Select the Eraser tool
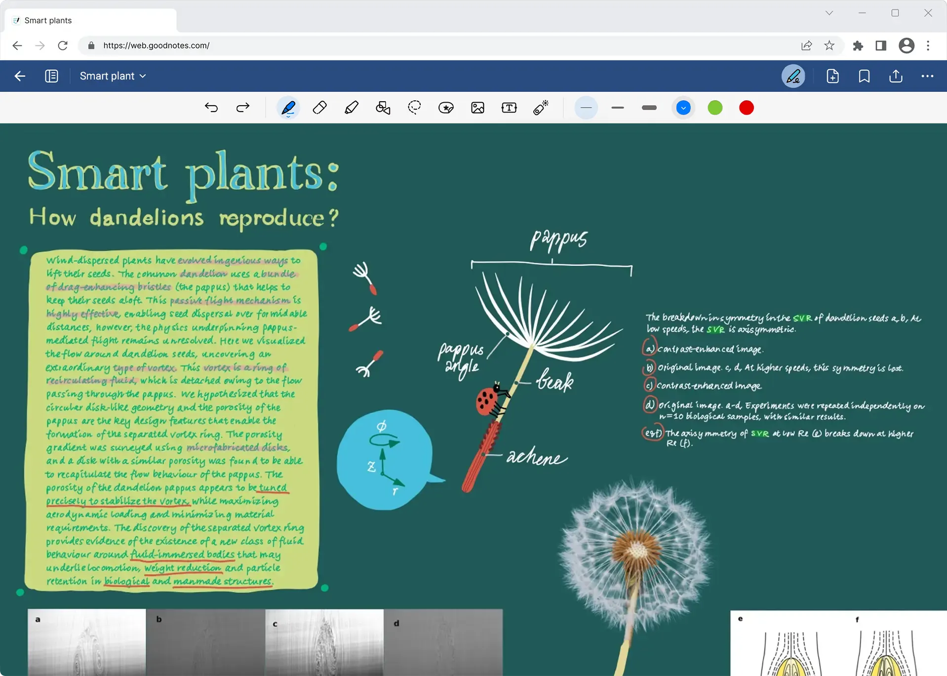This screenshot has width=947, height=676. (319, 108)
